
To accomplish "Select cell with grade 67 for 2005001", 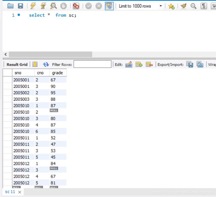I will click(x=58, y=80).
